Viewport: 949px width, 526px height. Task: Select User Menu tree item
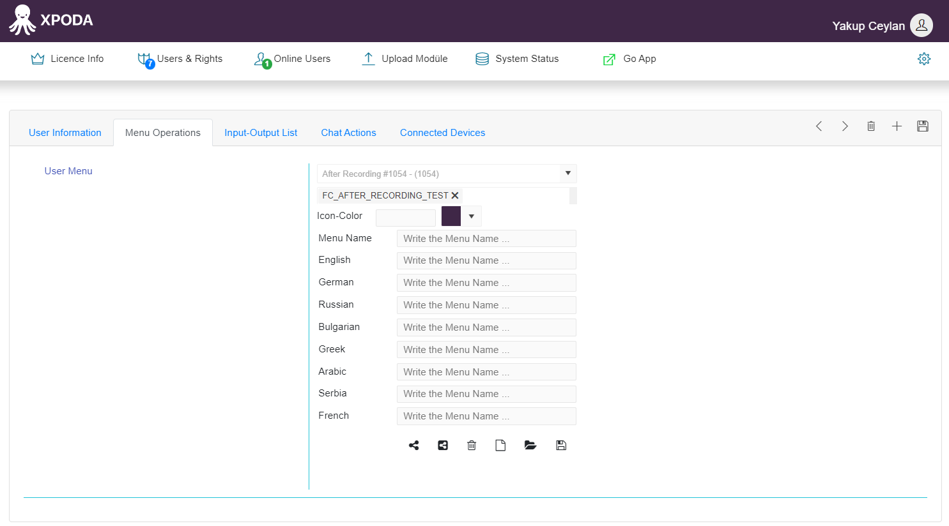coord(68,171)
